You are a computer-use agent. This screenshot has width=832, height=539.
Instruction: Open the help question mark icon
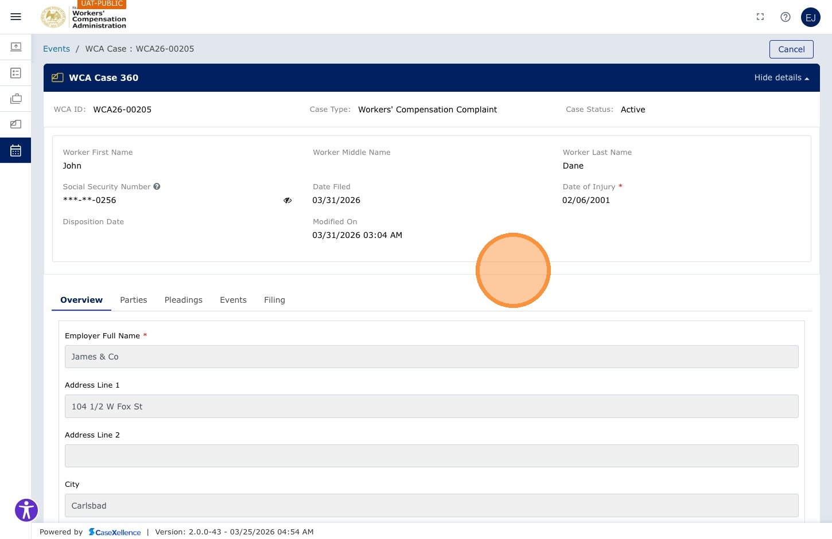[x=786, y=17]
